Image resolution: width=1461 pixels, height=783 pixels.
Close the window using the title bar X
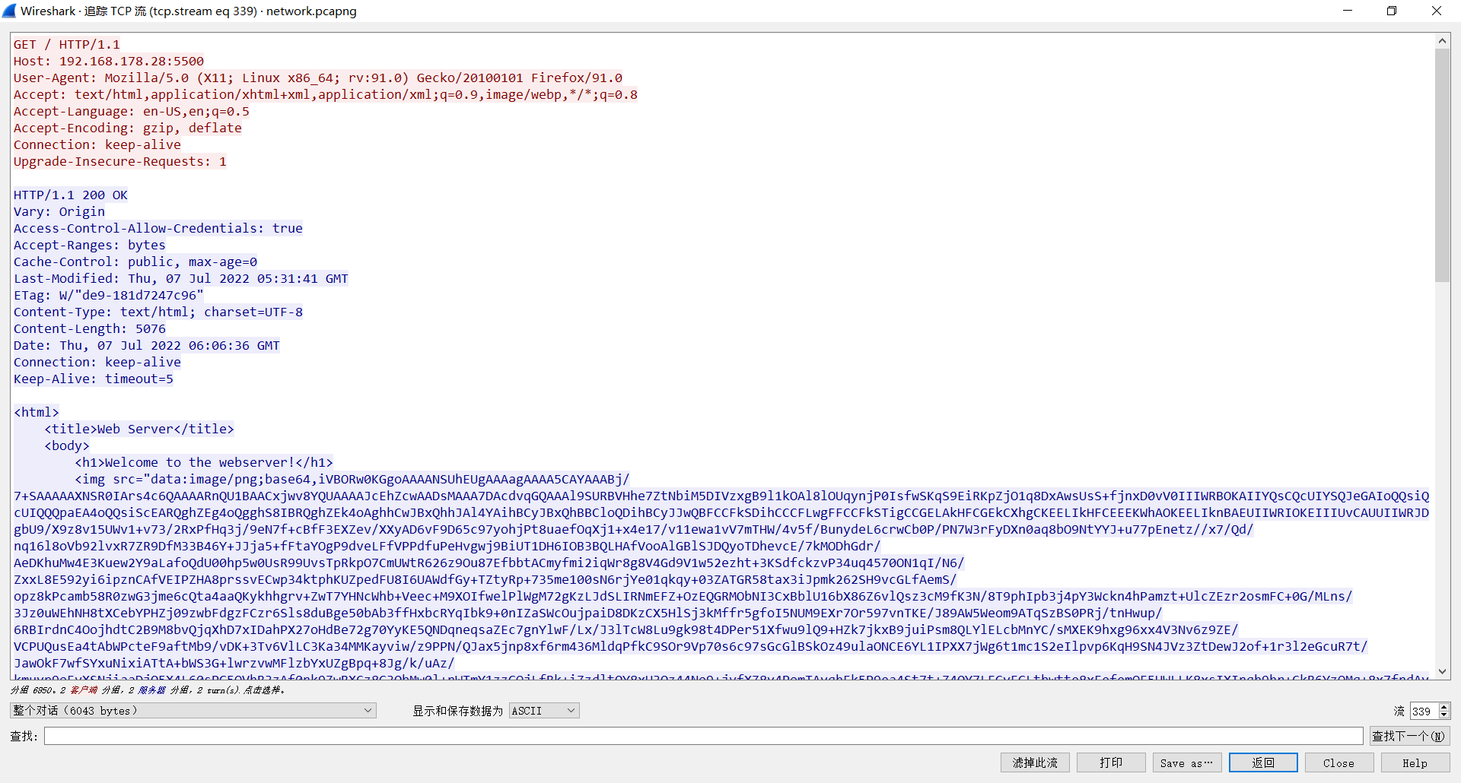pyautogui.click(x=1436, y=11)
